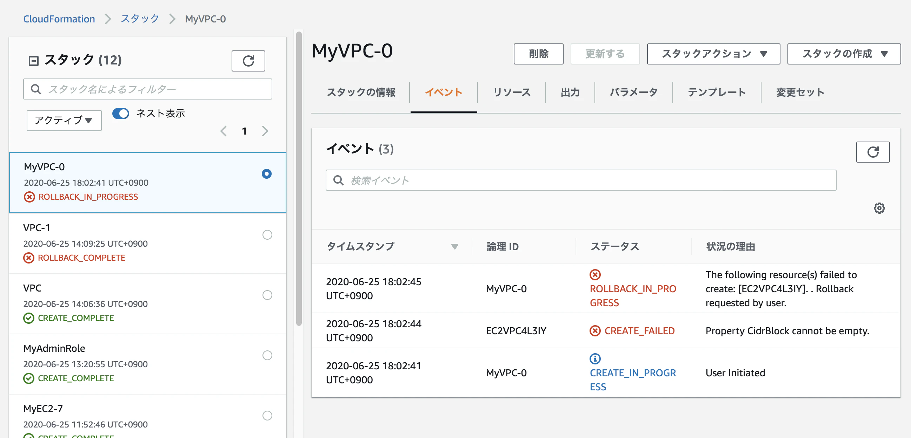Open the テンプレート tab

point(717,92)
